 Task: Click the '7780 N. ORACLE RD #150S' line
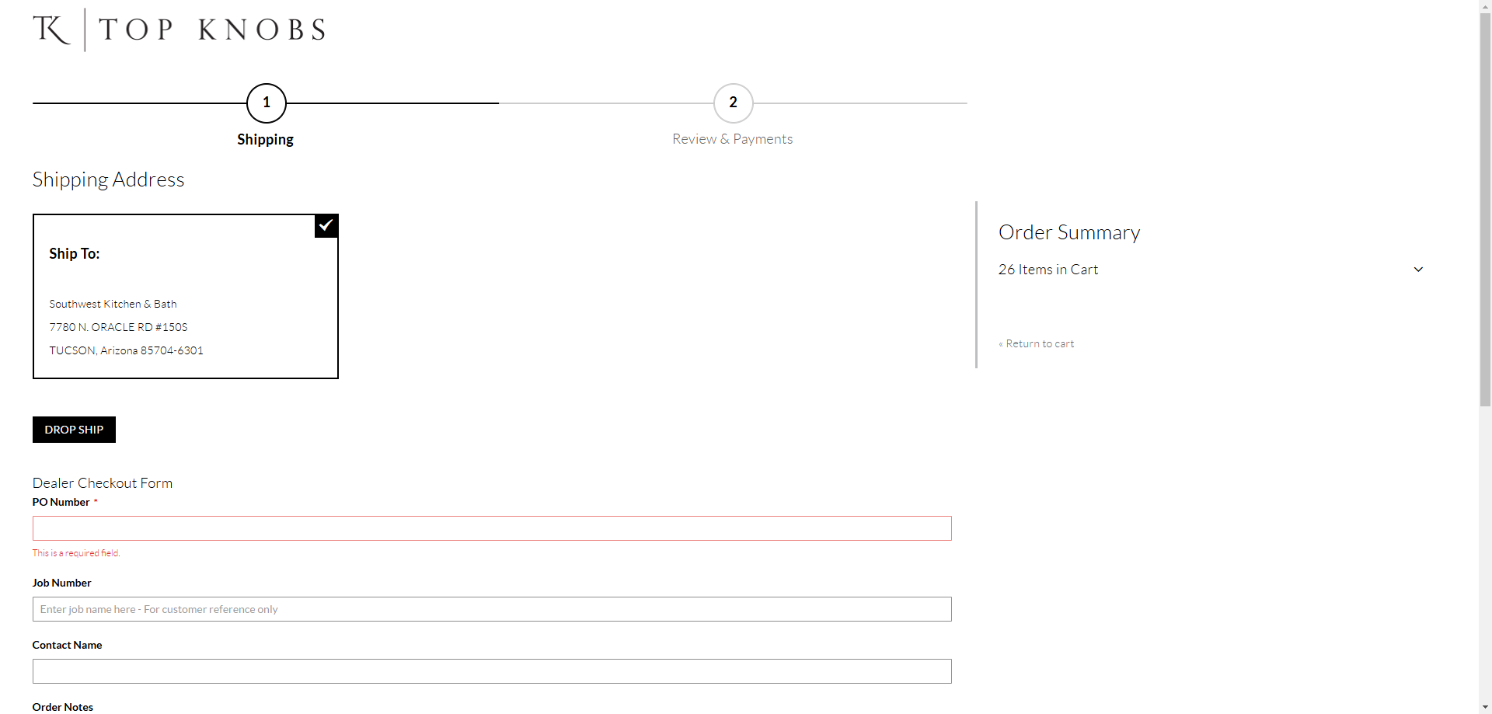[x=118, y=327]
